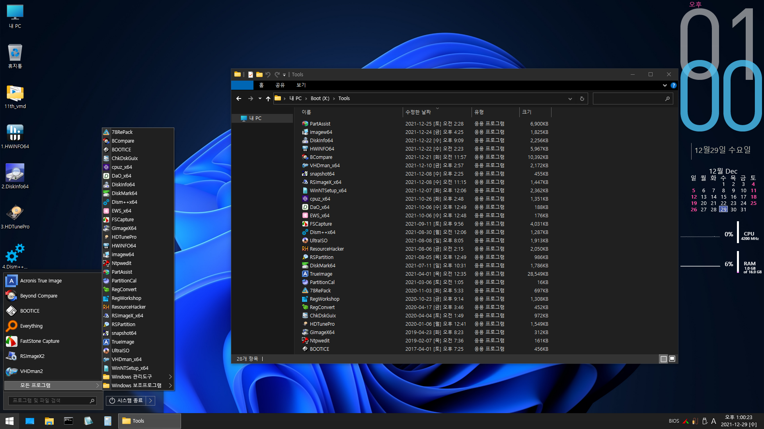Open BOOTICE pinned in start menu
The height and width of the screenshot is (429, 764).
coord(52,311)
